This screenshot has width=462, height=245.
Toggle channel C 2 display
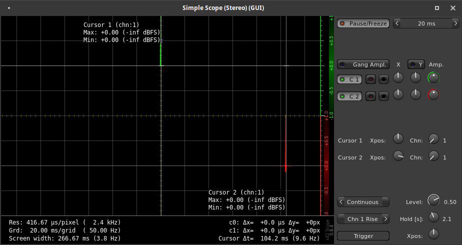coord(349,96)
